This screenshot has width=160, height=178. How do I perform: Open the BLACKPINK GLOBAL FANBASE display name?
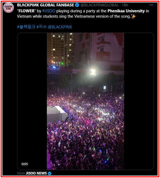(x=46, y=5)
